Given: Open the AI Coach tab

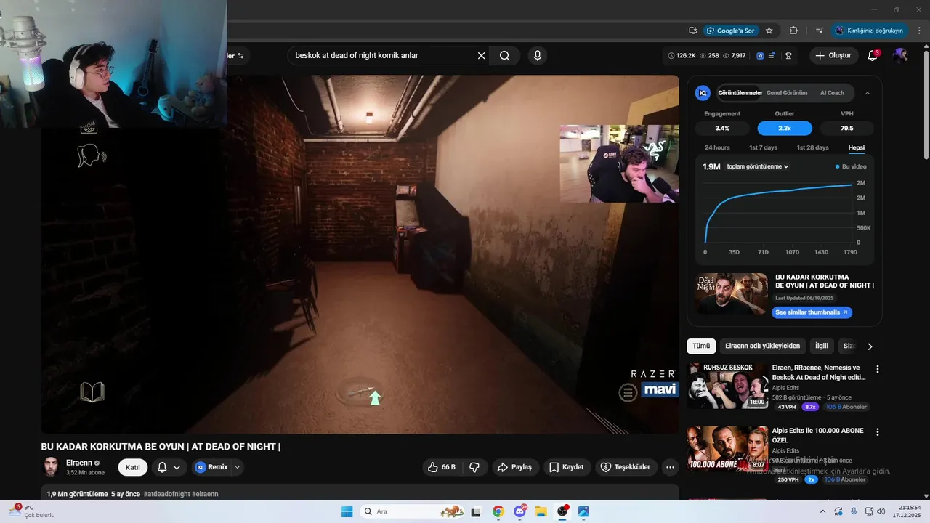Looking at the screenshot, I should tap(832, 93).
